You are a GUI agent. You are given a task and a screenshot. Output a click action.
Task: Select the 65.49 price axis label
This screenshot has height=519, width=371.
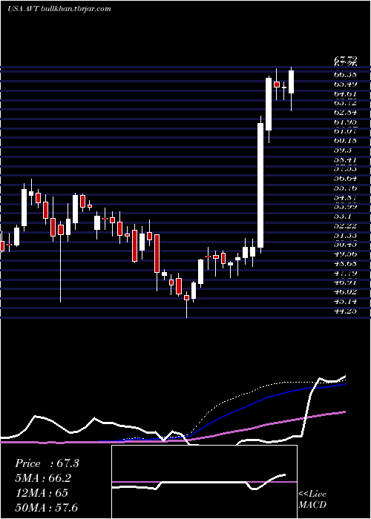(x=345, y=85)
